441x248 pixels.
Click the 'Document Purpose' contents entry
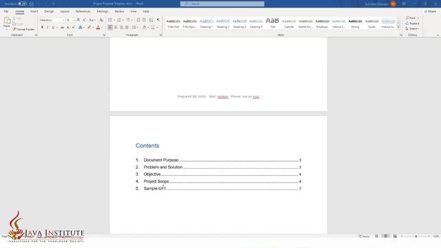click(x=161, y=160)
